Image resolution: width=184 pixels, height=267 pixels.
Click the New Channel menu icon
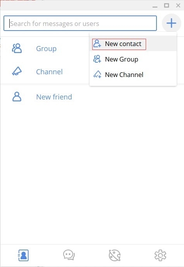pos(97,74)
